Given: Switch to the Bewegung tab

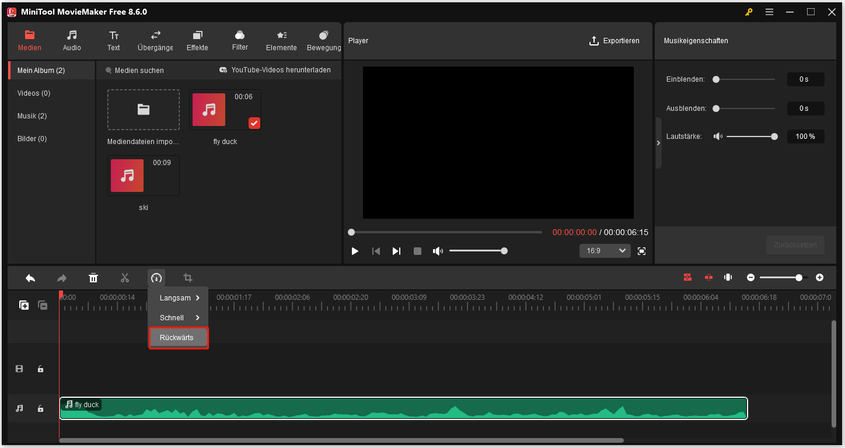Looking at the screenshot, I should pyautogui.click(x=324, y=41).
